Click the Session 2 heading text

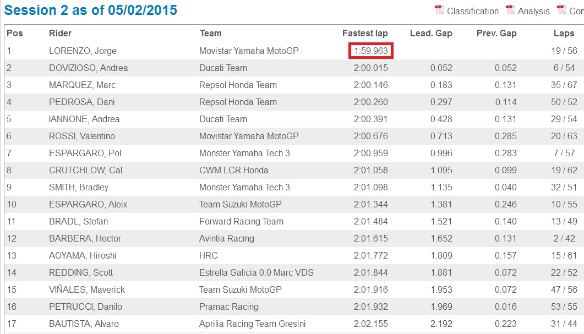pyautogui.click(x=91, y=10)
